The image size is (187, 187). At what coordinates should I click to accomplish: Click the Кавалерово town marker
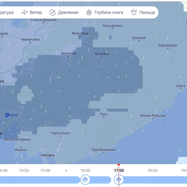click(x=168, y=48)
